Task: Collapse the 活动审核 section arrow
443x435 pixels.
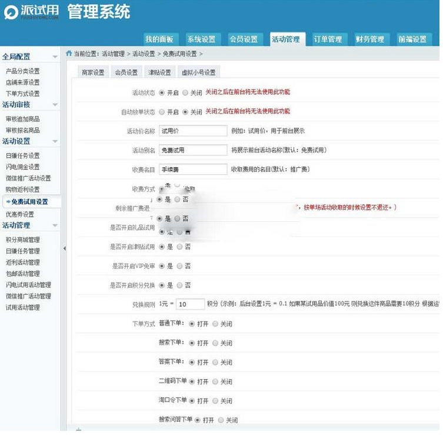Action: pyautogui.click(x=55, y=105)
